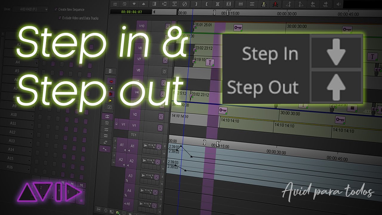Image resolution: width=382 pixels, height=215 pixels.
Task: Click the down-triangle Step In toolbar button
Action: click(x=134, y=4)
